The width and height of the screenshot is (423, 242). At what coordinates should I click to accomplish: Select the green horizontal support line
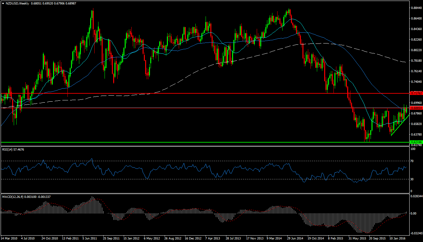(192, 142)
